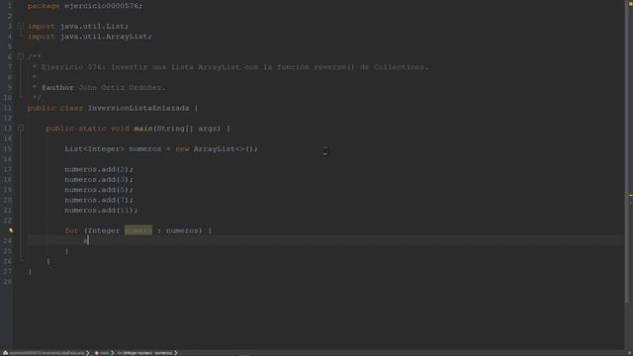633x356 pixels.
Task: Click the vertical editor scrollbar
Action: point(626,151)
